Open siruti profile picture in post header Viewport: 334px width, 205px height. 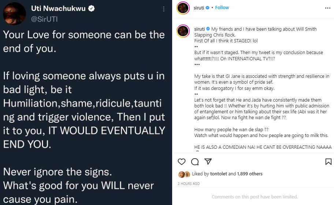(183, 8)
